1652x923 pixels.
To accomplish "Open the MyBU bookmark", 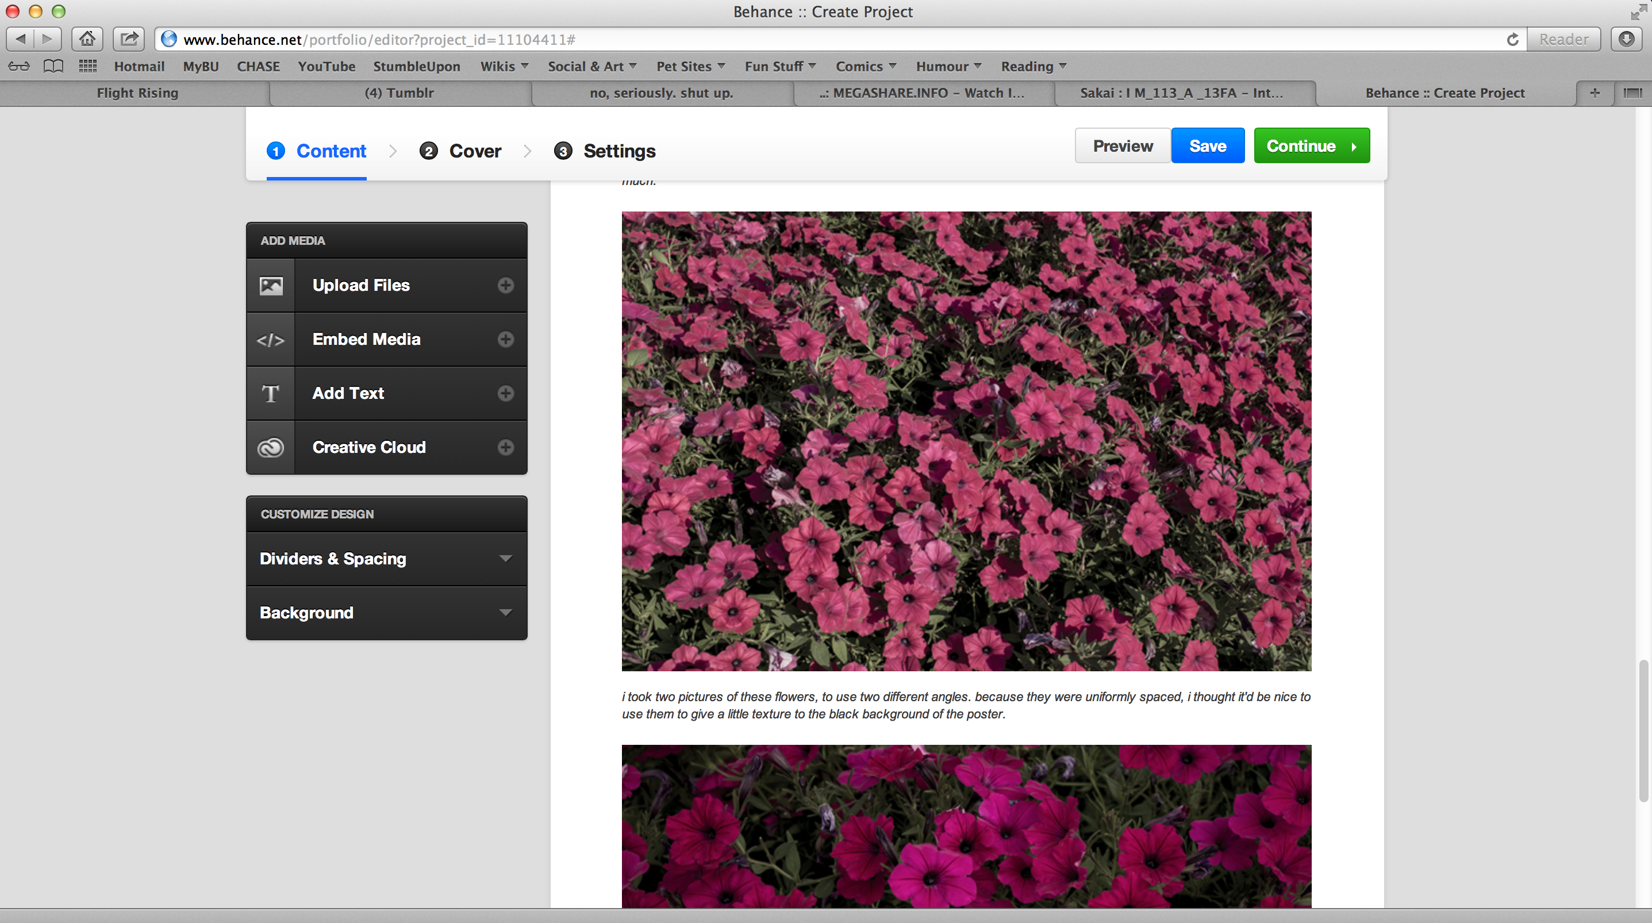I will click(201, 66).
